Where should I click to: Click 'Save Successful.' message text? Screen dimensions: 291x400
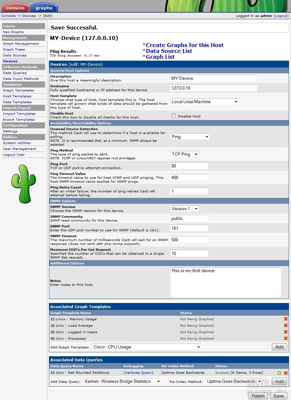tap(74, 28)
